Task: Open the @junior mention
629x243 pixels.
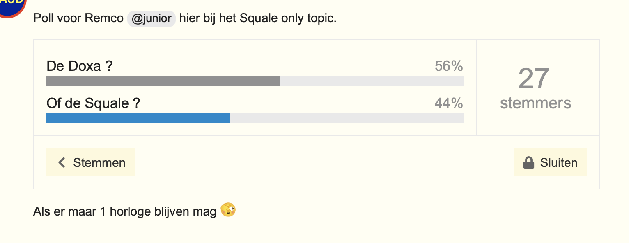Action: 152,18
